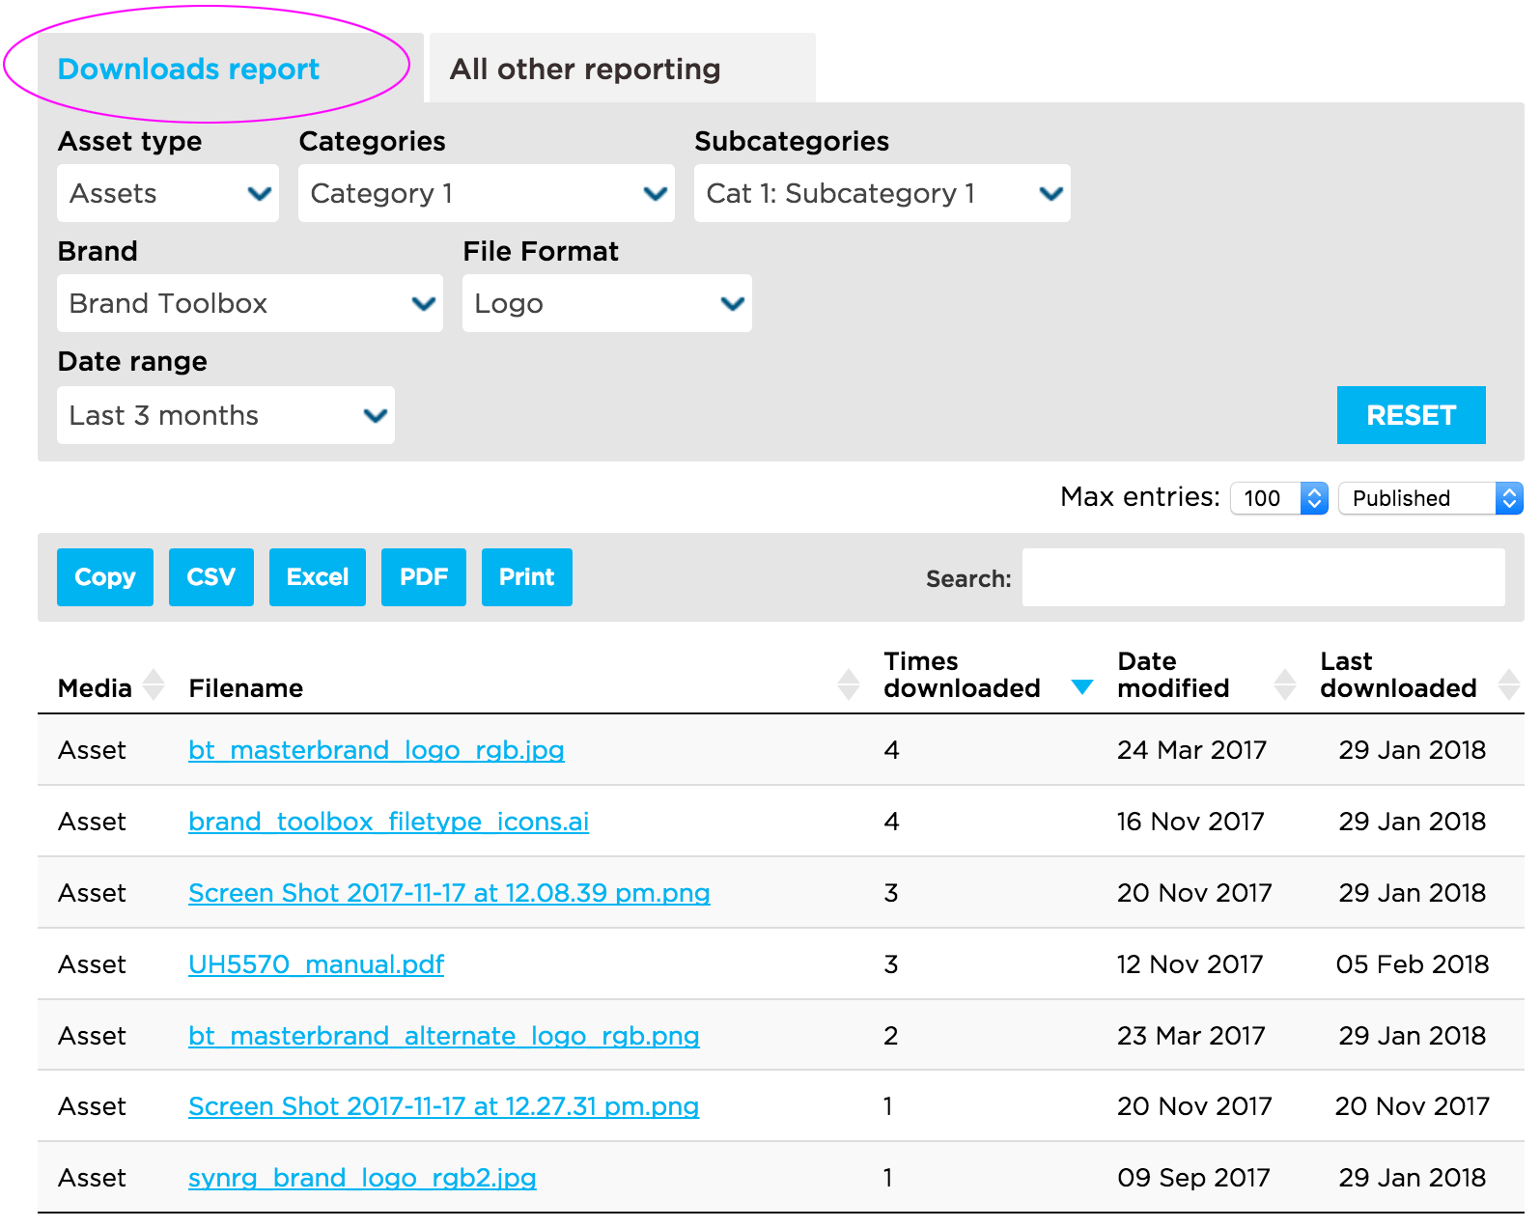The image size is (1540, 1228).
Task: Change Max entries value of 100
Action: click(1278, 498)
